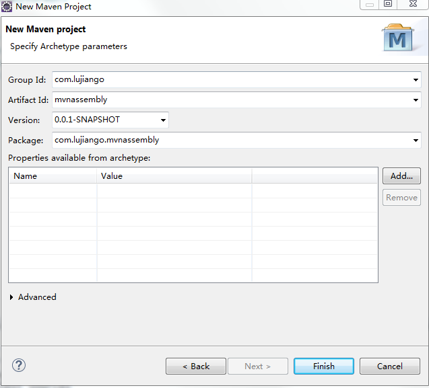The width and height of the screenshot is (429, 388).
Task: Click the Value column header
Action: (x=174, y=176)
